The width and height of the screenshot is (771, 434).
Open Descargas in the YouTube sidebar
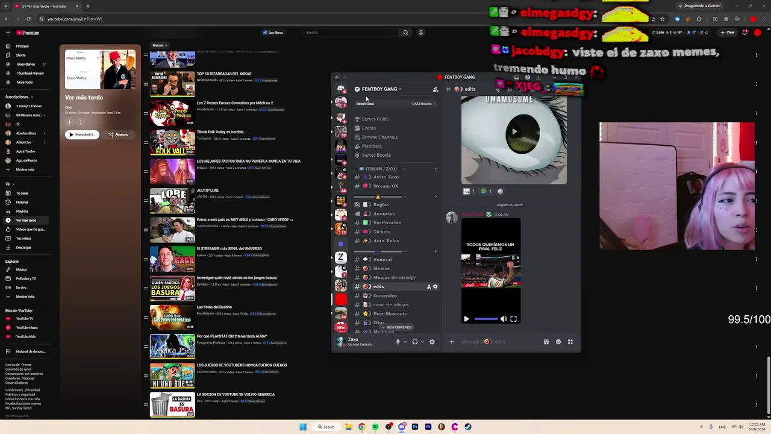click(23, 247)
